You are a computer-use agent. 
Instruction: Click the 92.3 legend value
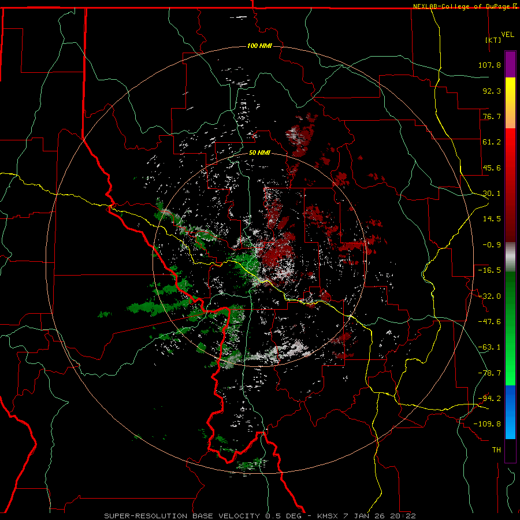492,91
